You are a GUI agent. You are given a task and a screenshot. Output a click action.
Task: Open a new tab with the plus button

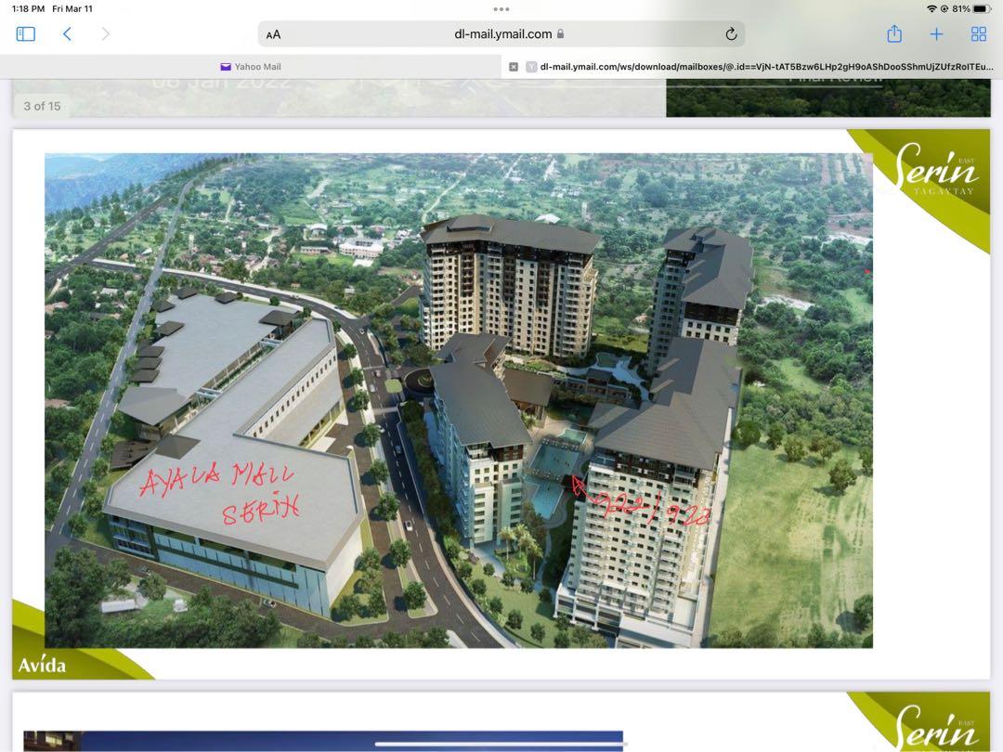936,33
